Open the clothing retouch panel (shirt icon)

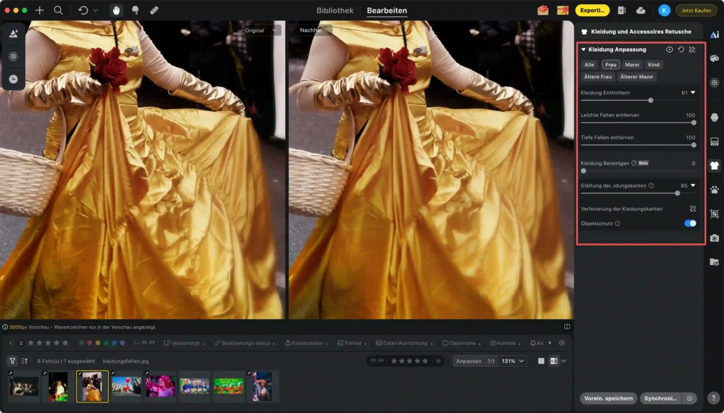tap(714, 166)
